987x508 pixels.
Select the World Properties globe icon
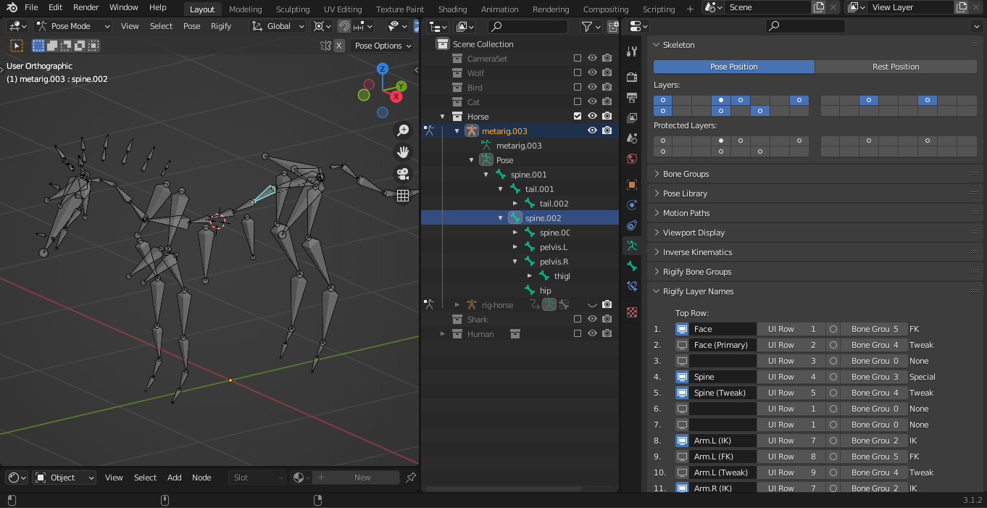(631, 159)
